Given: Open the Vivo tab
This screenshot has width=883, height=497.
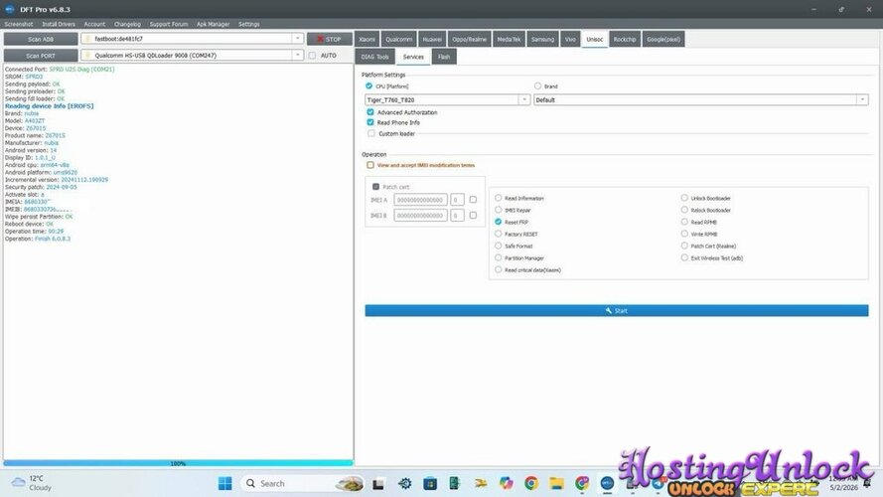Looking at the screenshot, I should pos(570,39).
